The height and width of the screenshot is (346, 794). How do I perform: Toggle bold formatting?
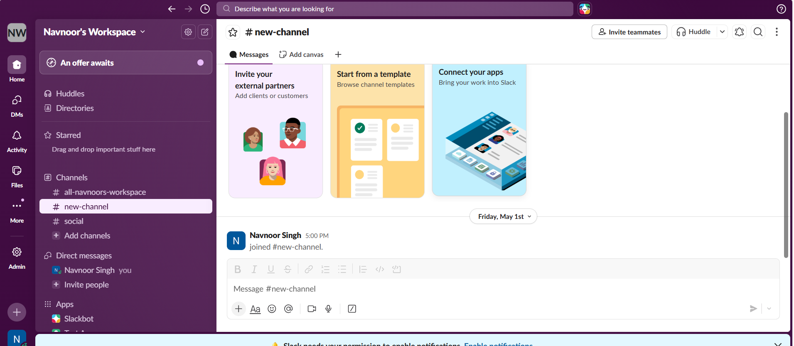[x=238, y=269]
